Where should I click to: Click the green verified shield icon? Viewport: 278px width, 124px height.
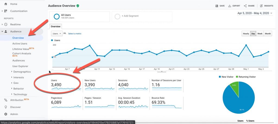coord(78,6)
